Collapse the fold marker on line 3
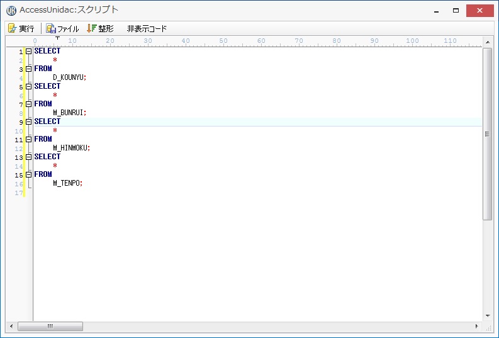 coord(29,69)
